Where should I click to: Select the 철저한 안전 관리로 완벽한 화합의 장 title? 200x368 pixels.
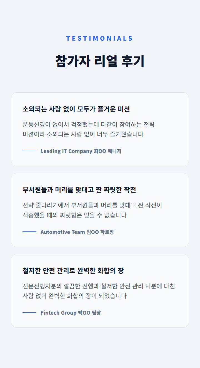click(73, 270)
